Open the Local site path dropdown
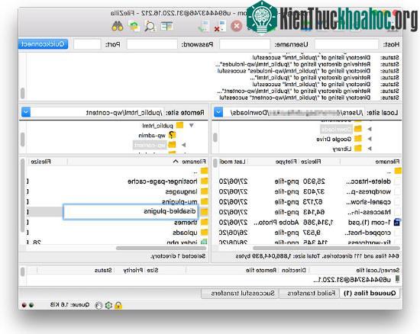The image size is (420, 334). click(218, 112)
